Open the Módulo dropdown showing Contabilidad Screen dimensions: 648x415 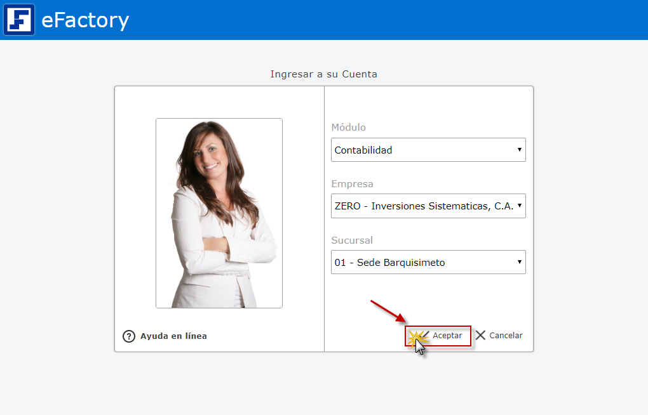422,150
